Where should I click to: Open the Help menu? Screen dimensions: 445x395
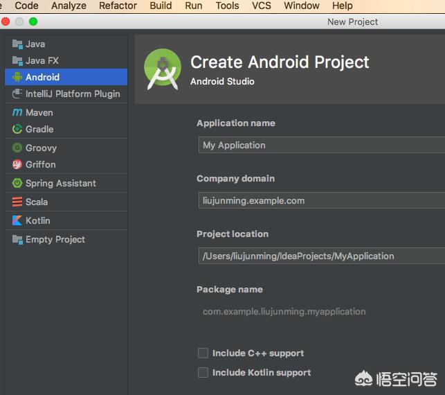(343, 6)
